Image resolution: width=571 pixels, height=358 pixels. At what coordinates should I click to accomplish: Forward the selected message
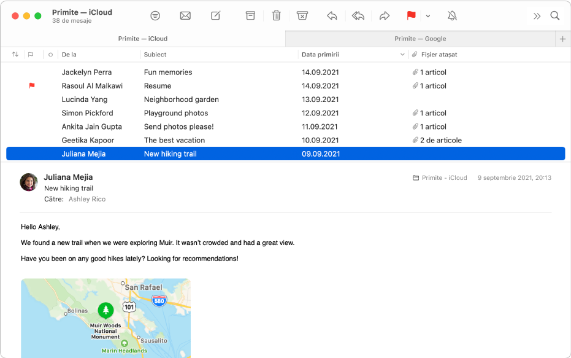pyautogui.click(x=385, y=15)
